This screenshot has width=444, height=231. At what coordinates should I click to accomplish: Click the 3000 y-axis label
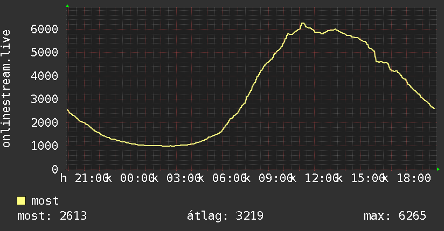click(45, 99)
